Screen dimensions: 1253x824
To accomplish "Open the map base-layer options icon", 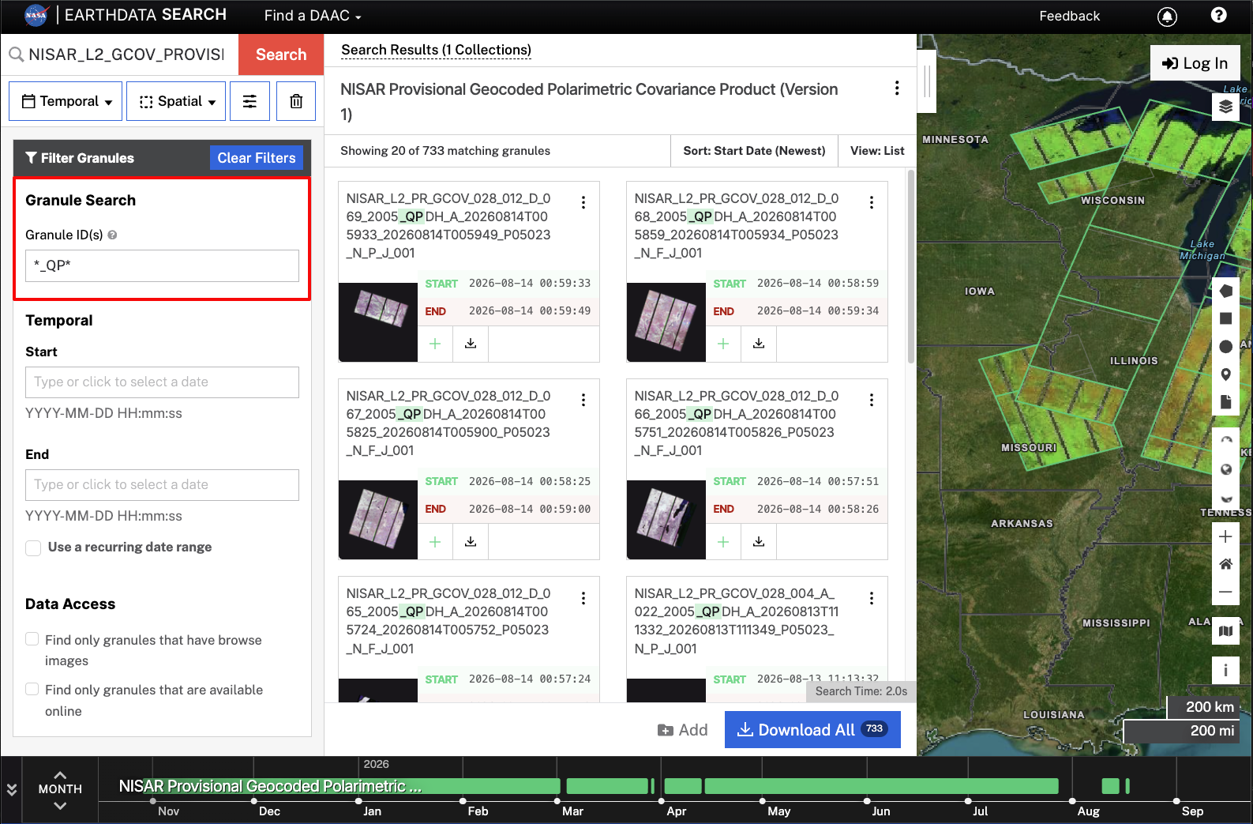I will (x=1225, y=630).
